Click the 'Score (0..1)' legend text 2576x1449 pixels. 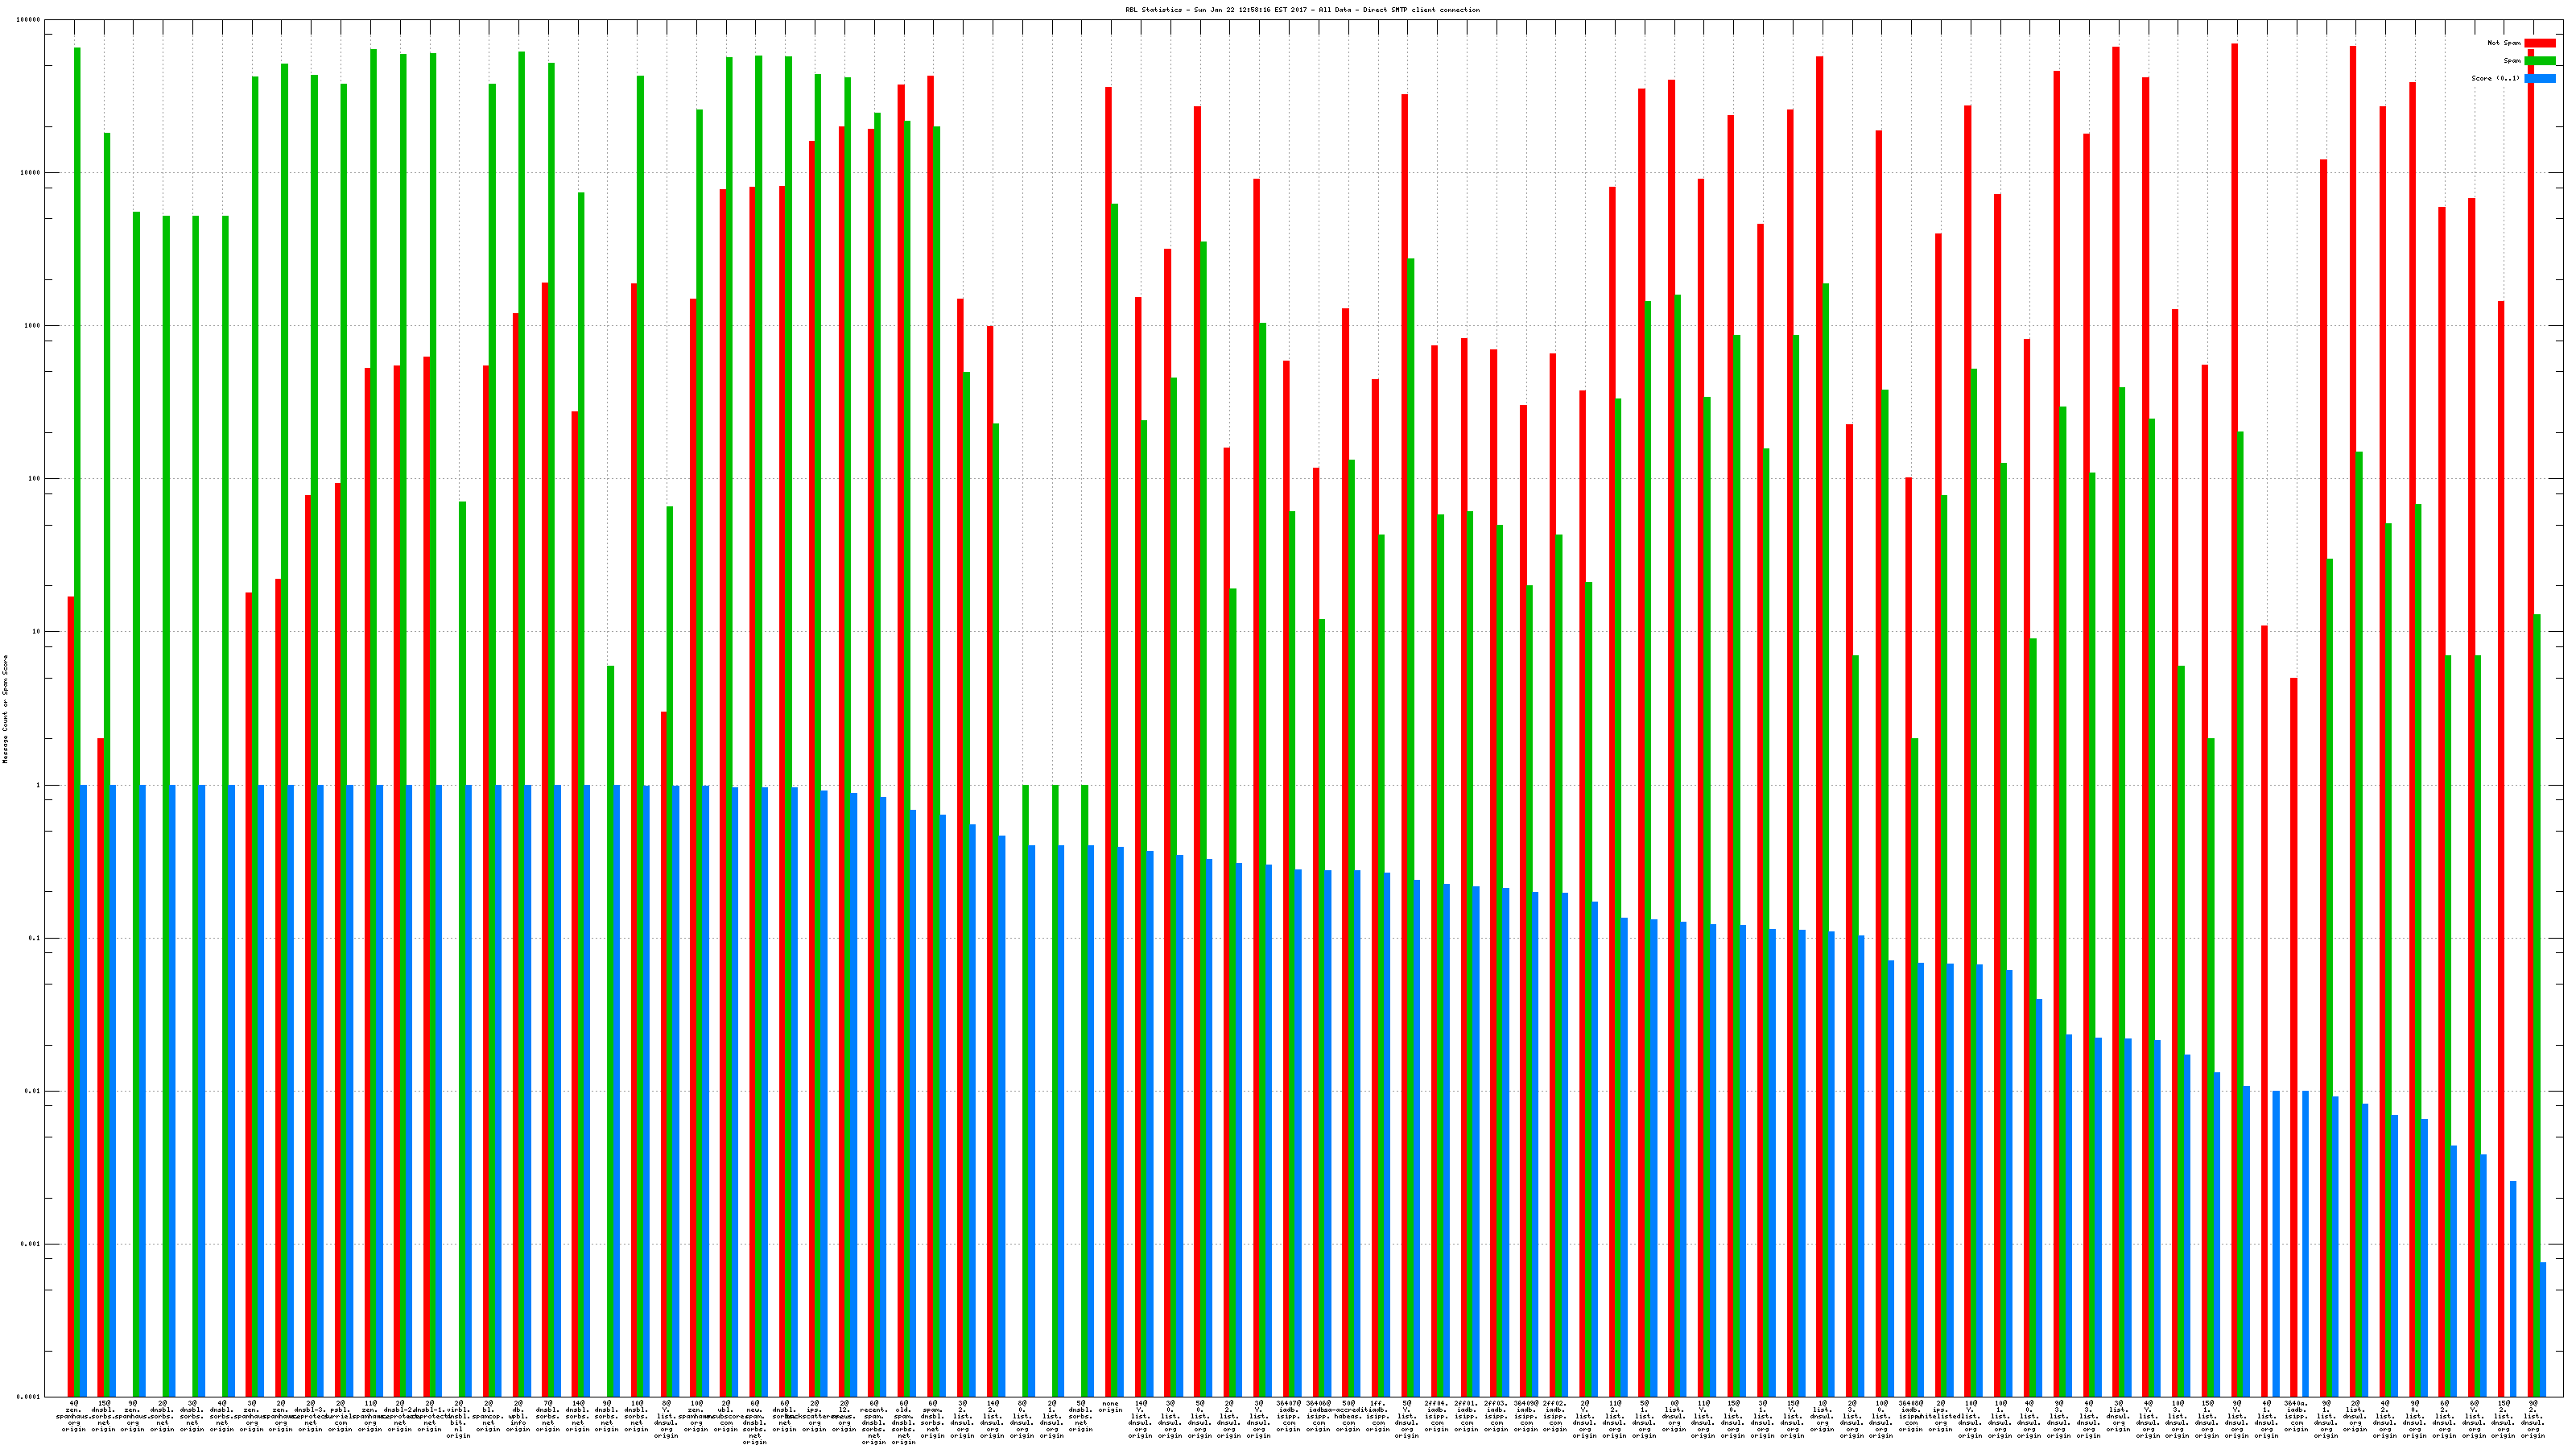[2495, 78]
